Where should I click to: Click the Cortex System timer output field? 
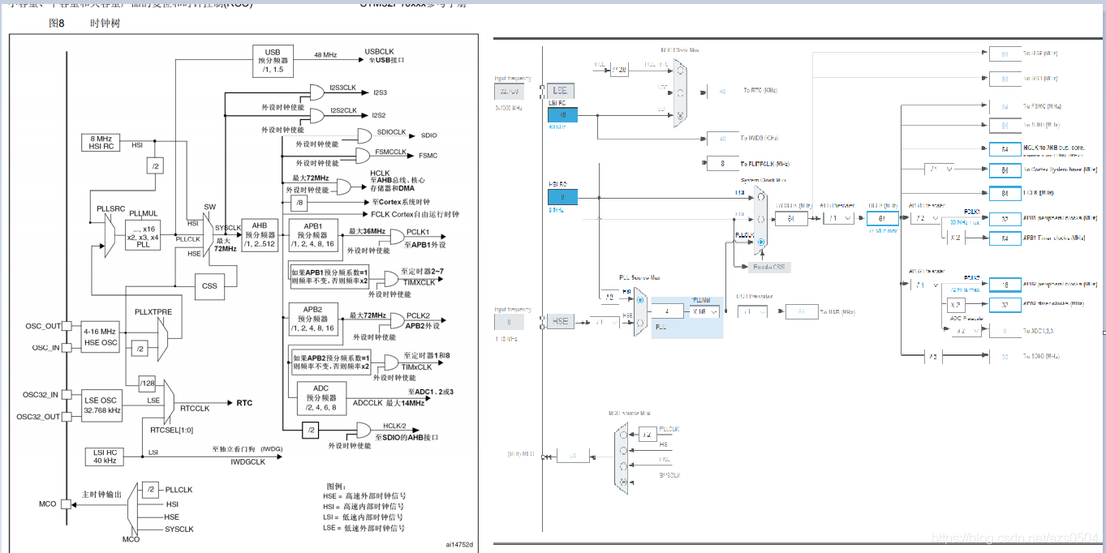click(1005, 169)
